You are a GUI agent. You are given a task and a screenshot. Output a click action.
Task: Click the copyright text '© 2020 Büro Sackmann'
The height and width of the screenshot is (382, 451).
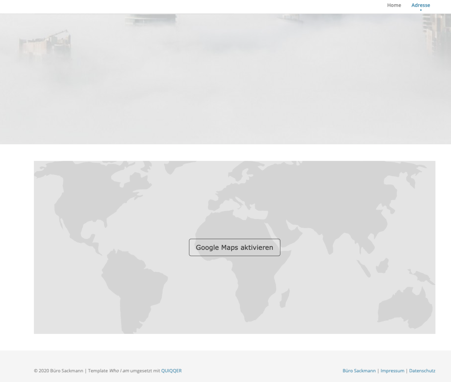click(59, 371)
